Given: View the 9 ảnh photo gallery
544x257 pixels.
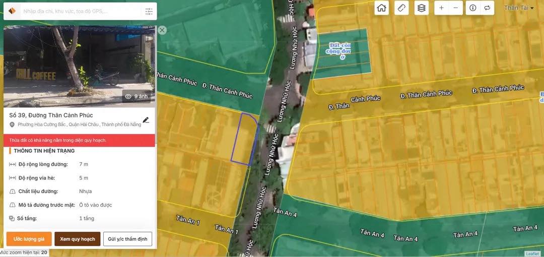Looking at the screenshot, I should click(x=137, y=96).
